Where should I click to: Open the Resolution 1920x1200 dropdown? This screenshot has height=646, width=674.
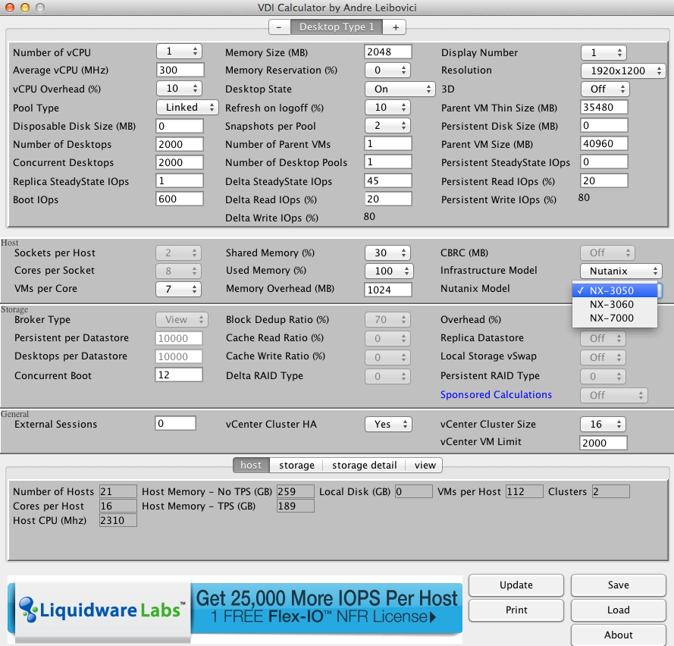[x=623, y=71]
